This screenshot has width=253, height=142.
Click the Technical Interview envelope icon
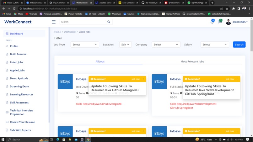tap(7, 112)
